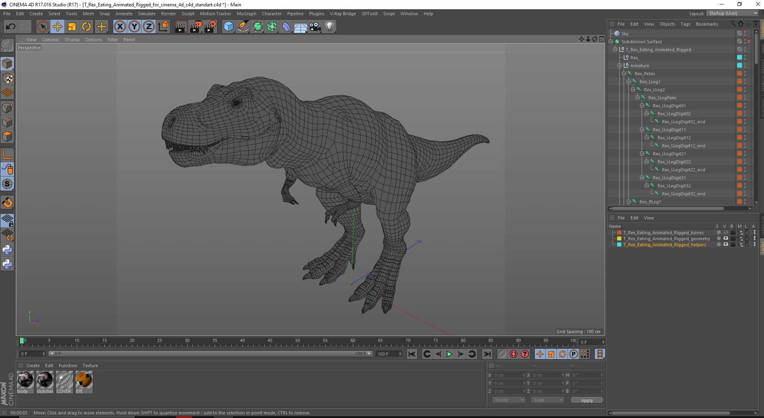The height and width of the screenshot is (418, 764).
Task: Add Floor environment object icon
Action: coord(301,27)
